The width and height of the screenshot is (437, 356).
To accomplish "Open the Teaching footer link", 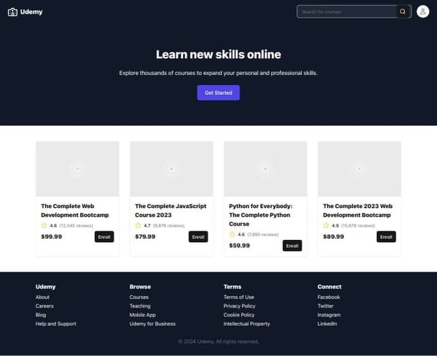I will (140, 306).
